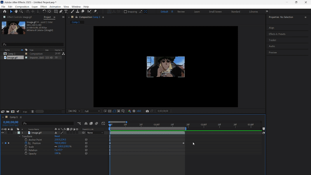Open Project panel hamburger menu
The width and height of the screenshot is (311, 175).
click(54, 17)
